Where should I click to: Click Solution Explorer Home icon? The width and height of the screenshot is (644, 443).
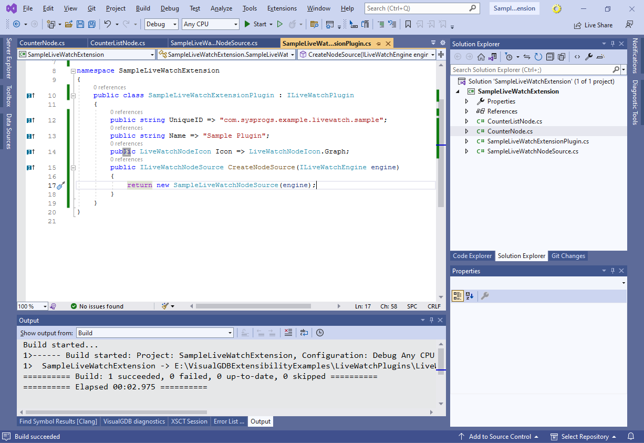[481, 57]
